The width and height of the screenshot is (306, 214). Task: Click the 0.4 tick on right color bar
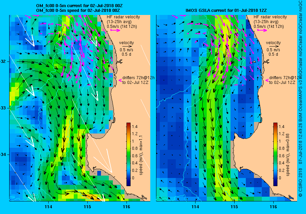click(x=282, y=163)
